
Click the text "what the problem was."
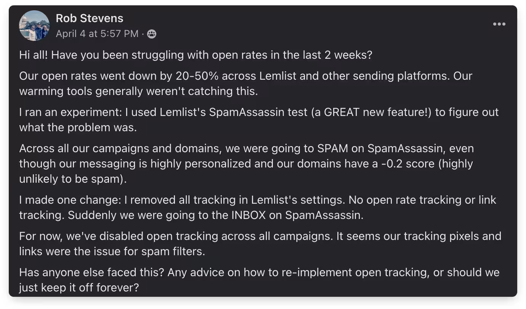[x=78, y=127]
